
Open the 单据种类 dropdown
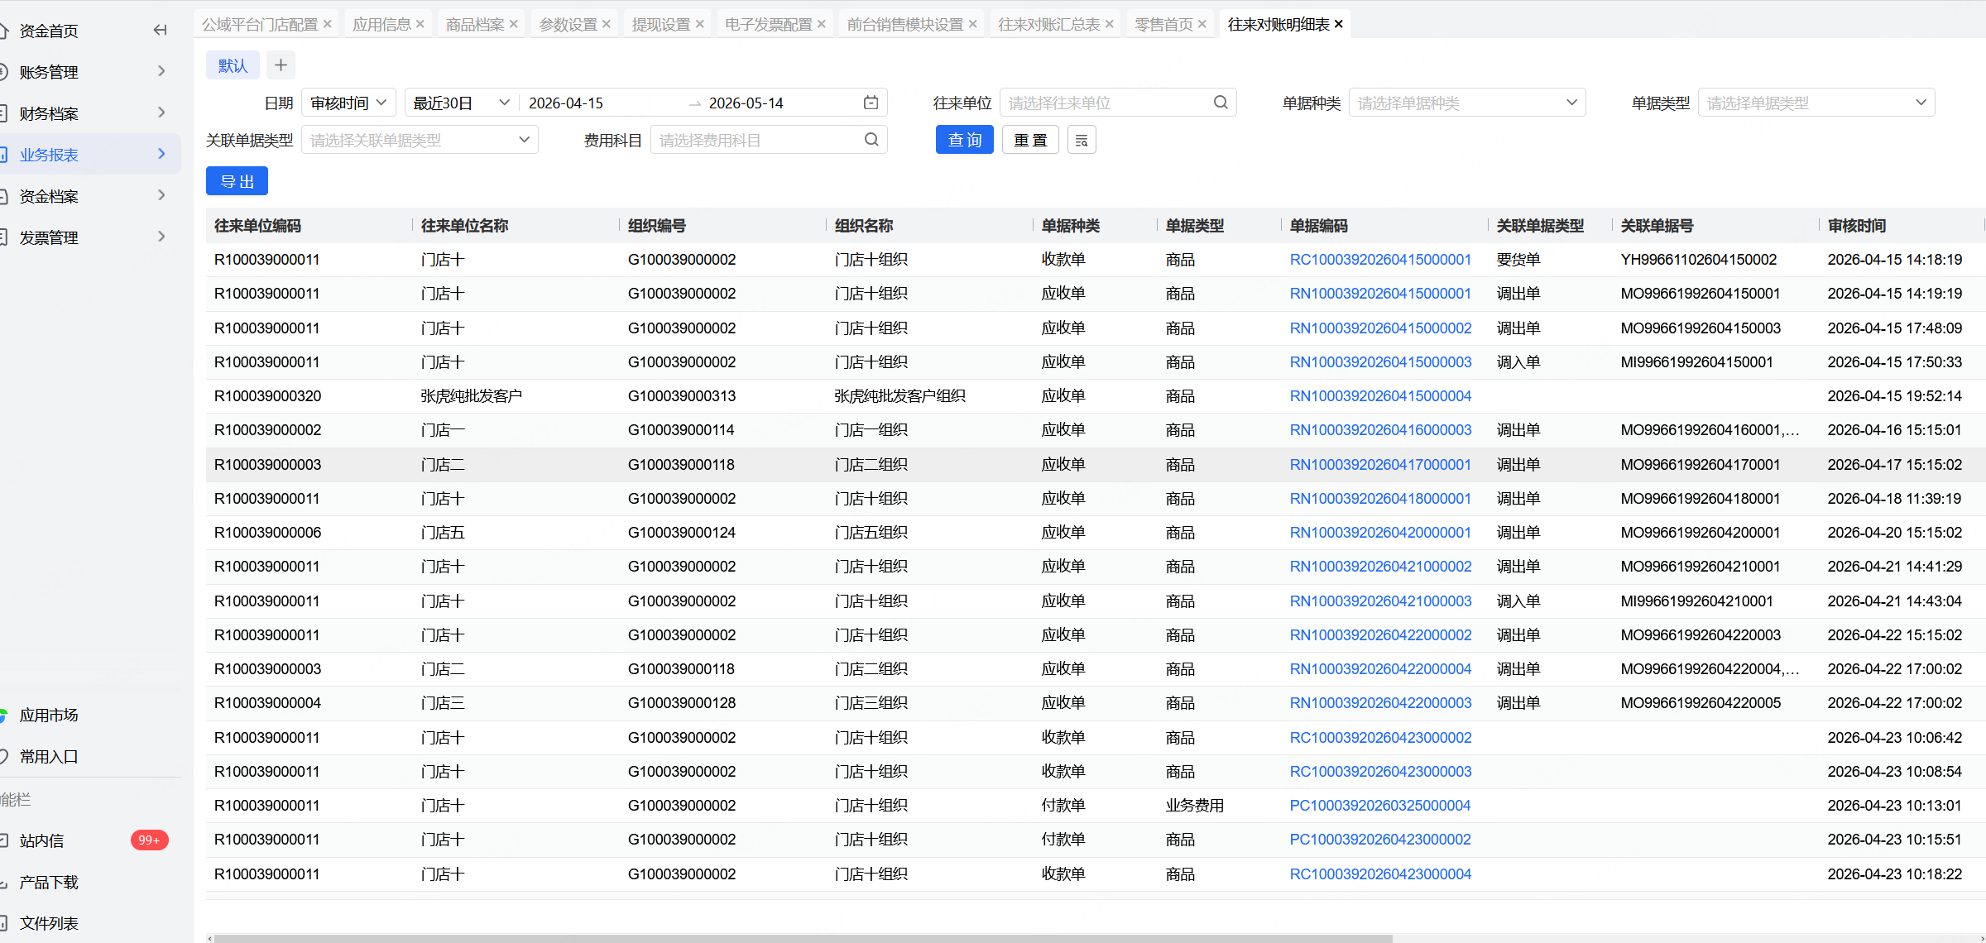pyautogui.click(x=1467, y=103)
